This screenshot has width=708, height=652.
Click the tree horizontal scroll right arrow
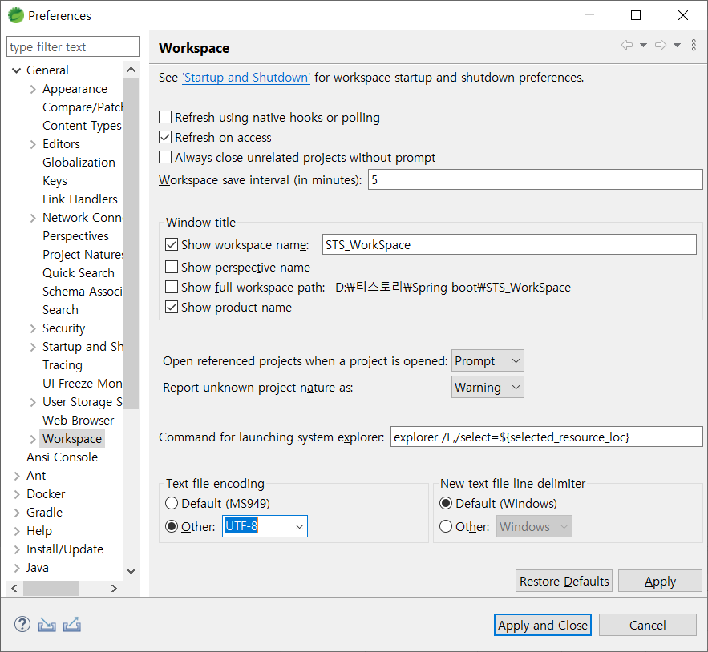[114, 589]
